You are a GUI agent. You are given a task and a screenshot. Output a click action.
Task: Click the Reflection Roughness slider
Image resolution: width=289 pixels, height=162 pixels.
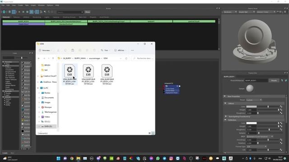coord(268,130)
